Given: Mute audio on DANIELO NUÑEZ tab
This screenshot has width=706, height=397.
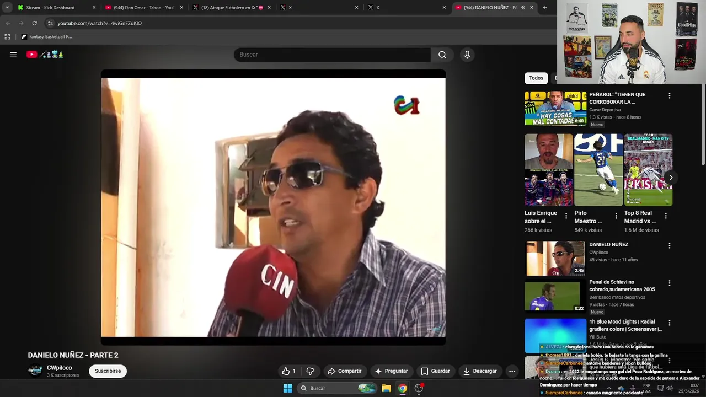Looking at the screenshot, I should 522,8.
